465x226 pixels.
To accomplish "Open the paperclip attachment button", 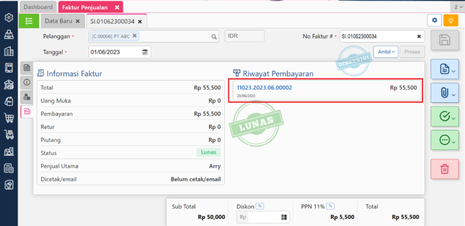I will (444, 93).
